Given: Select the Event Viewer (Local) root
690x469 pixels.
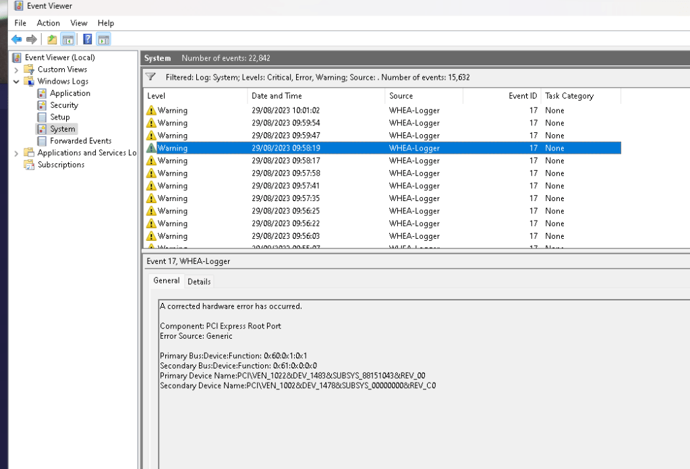Looking at the screenshot, I should pyautogui.click(x=60, y=57).
